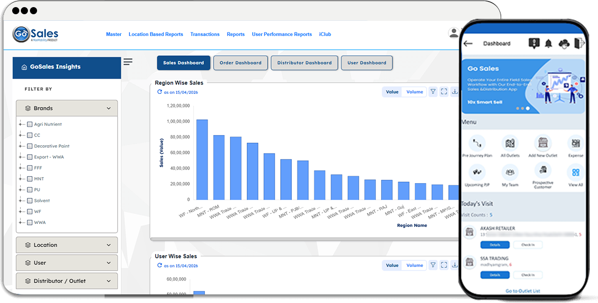
Task: Tap View All menu icon
Action: [576, 173]
